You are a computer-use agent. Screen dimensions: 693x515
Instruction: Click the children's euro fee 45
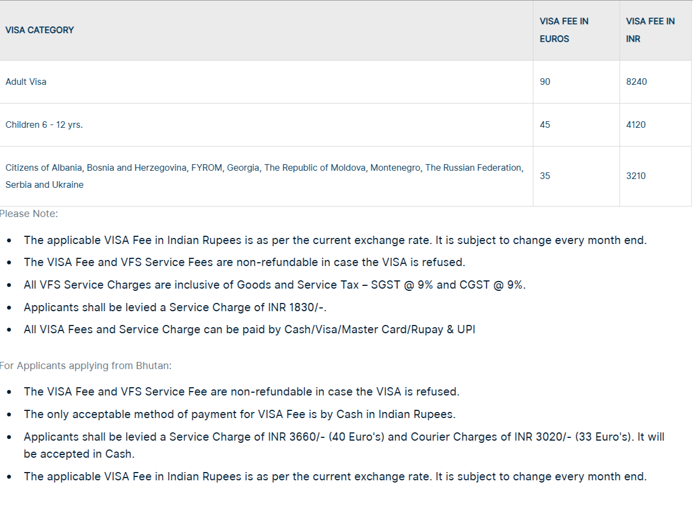[x=545, y=124]
